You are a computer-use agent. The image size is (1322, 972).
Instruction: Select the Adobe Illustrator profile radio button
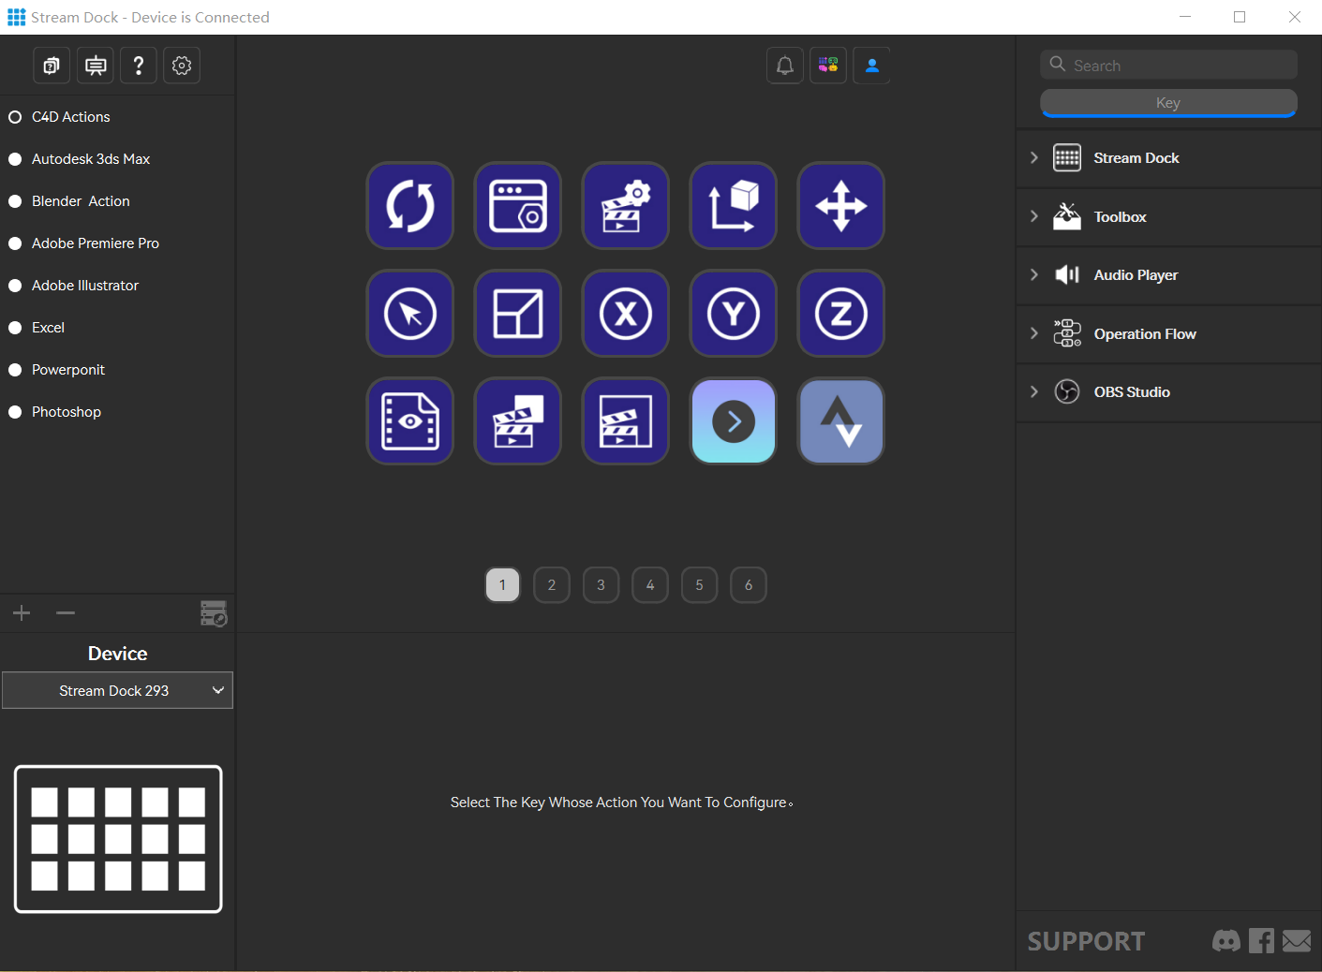click(x=15, y=286)
